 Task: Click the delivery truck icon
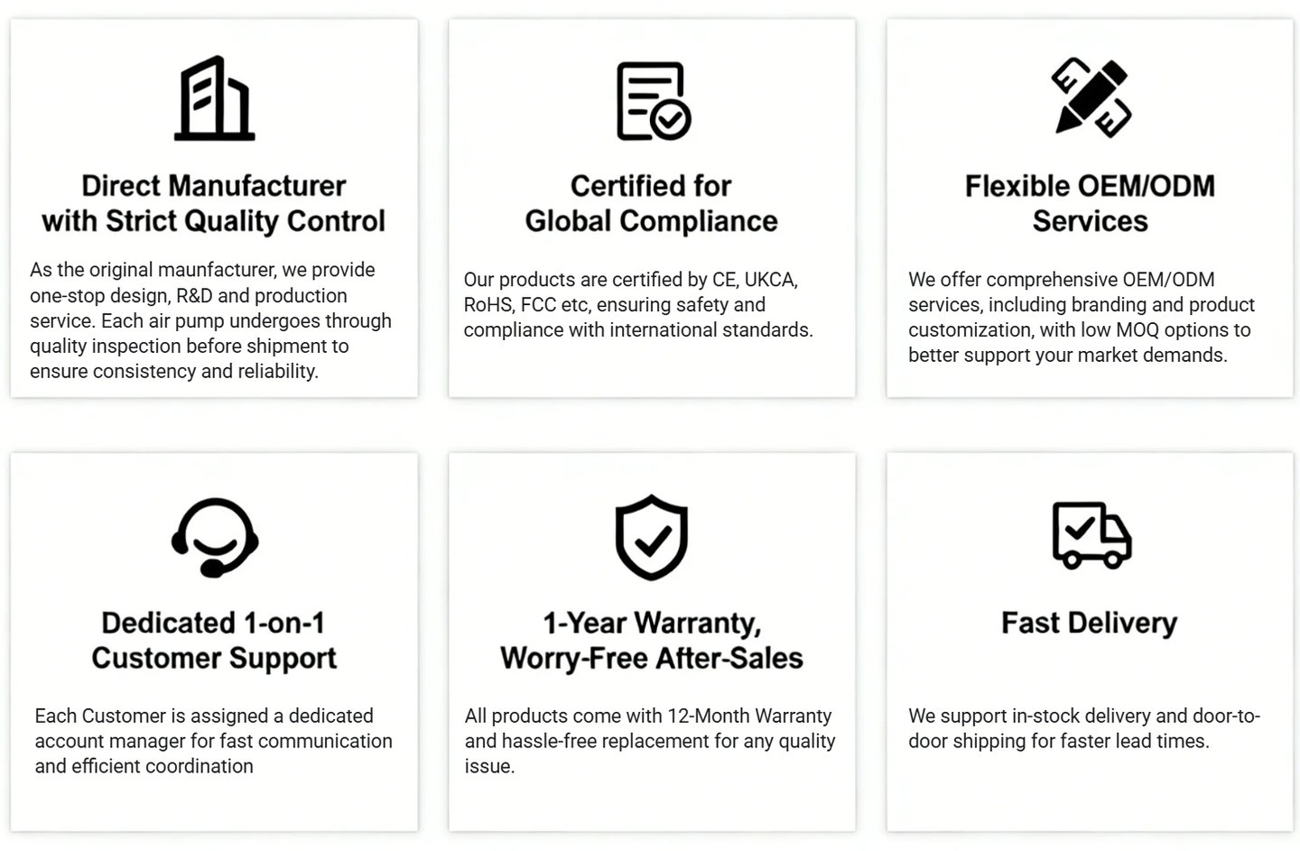pos(1091,535)
